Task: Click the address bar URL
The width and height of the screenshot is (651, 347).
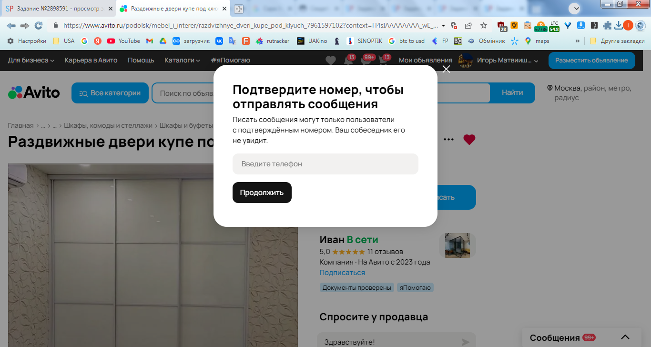Action: coord(250,25)
